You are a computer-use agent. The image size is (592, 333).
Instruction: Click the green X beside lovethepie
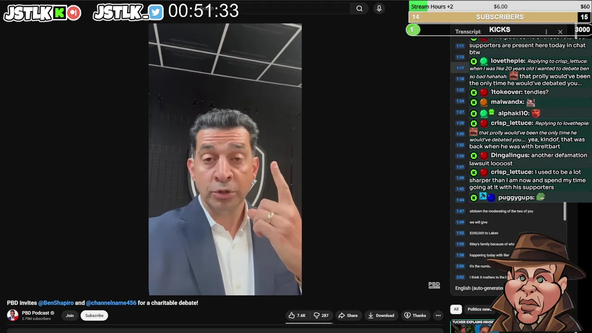tap(474, 61)
